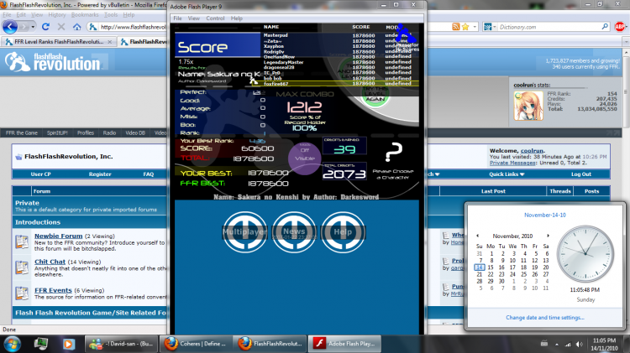The width and height of the screenshot is (630, 353).
Task: Click Register in forum navbar
Action: coord(100,174)
